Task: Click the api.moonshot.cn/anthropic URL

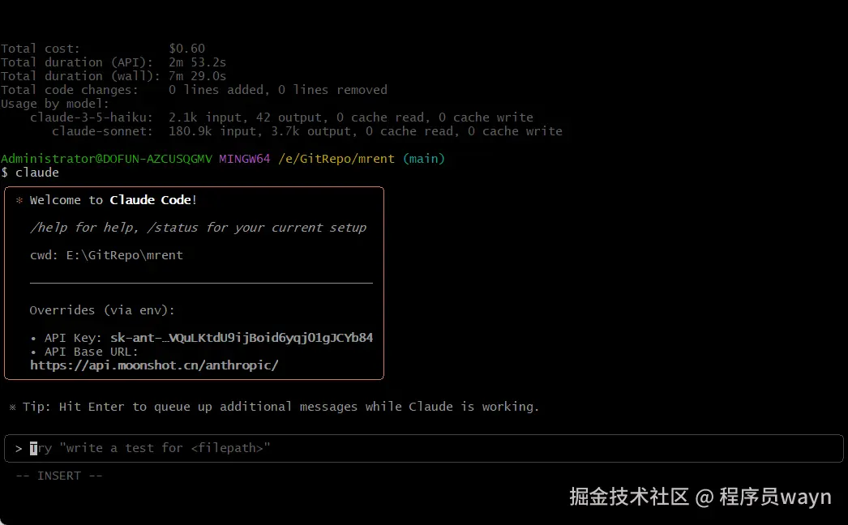Action: tap(154, 365)
